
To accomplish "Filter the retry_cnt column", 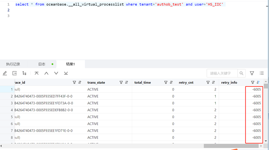I will (x=208, y=82).
